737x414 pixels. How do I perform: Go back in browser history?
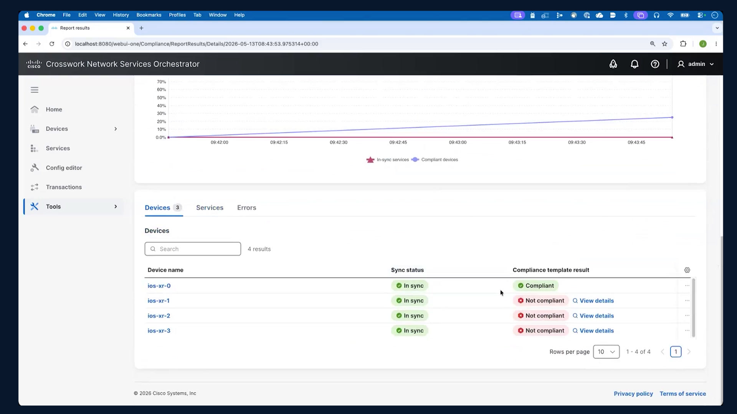pos(25,44)
